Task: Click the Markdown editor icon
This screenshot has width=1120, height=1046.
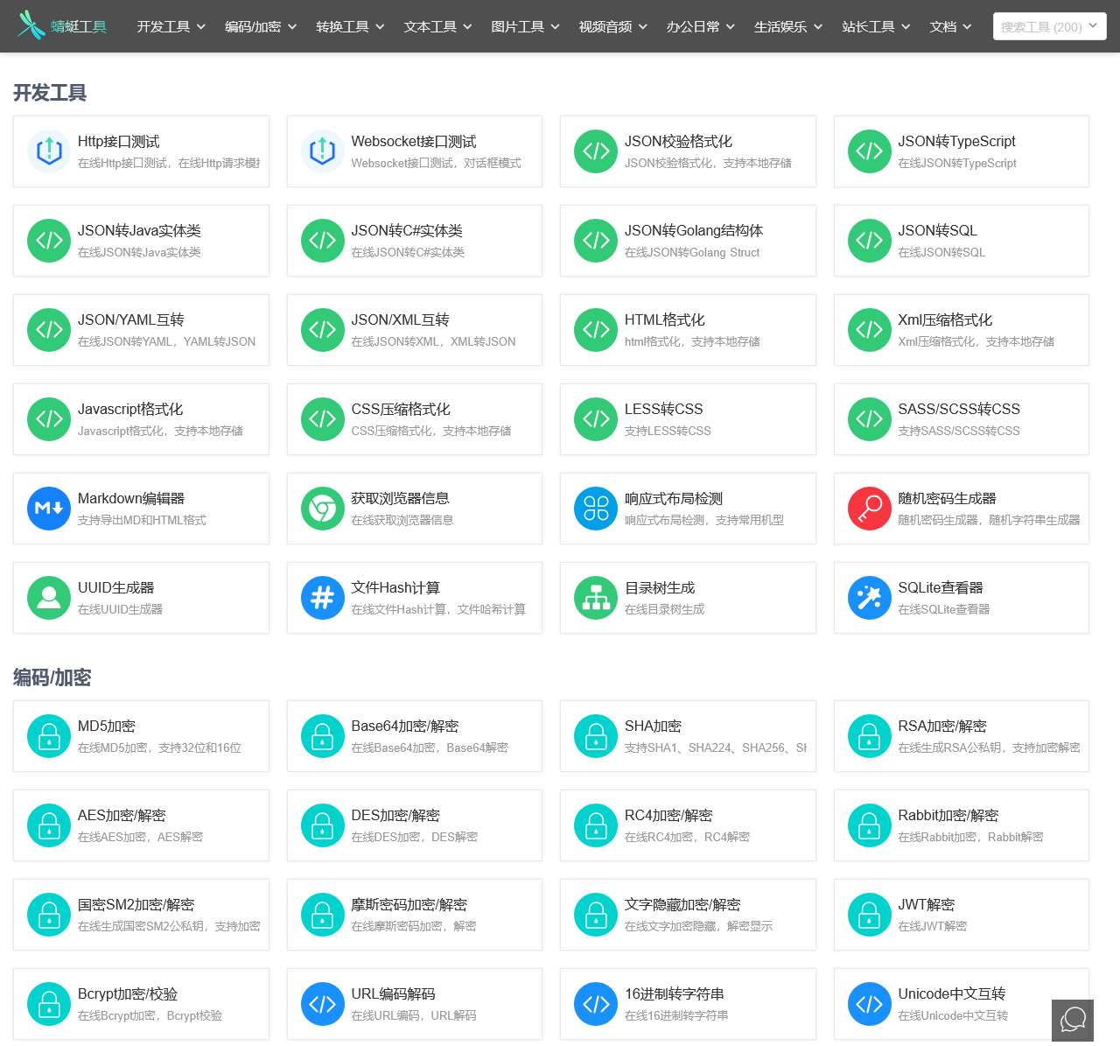Action: pyautogui.click(x=49, y=509)
